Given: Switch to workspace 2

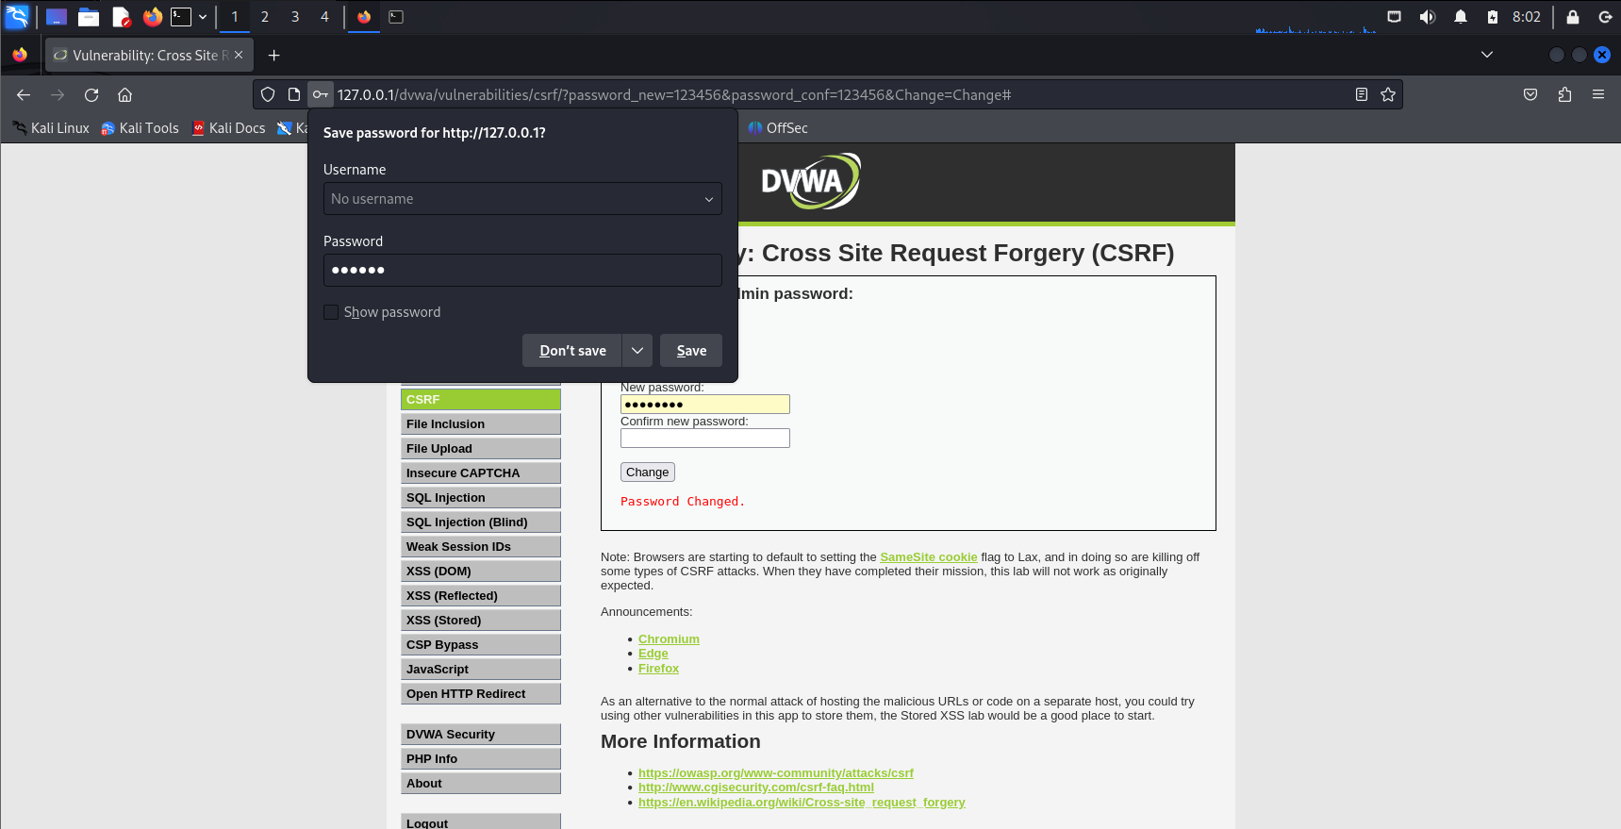Looking at the screenshot, I should (265, 17).
